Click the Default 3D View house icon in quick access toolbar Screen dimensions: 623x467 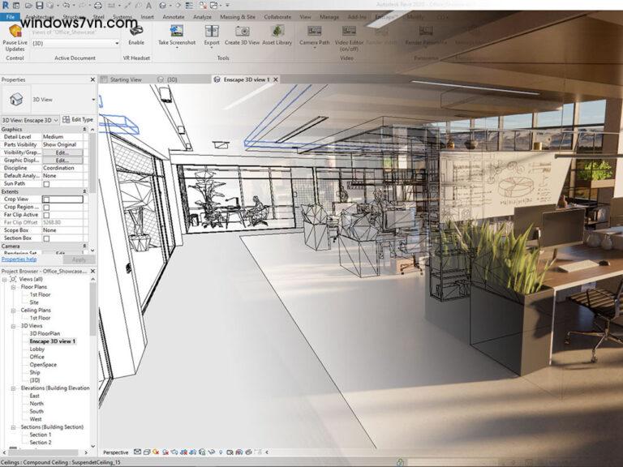[x=162, y=6]
